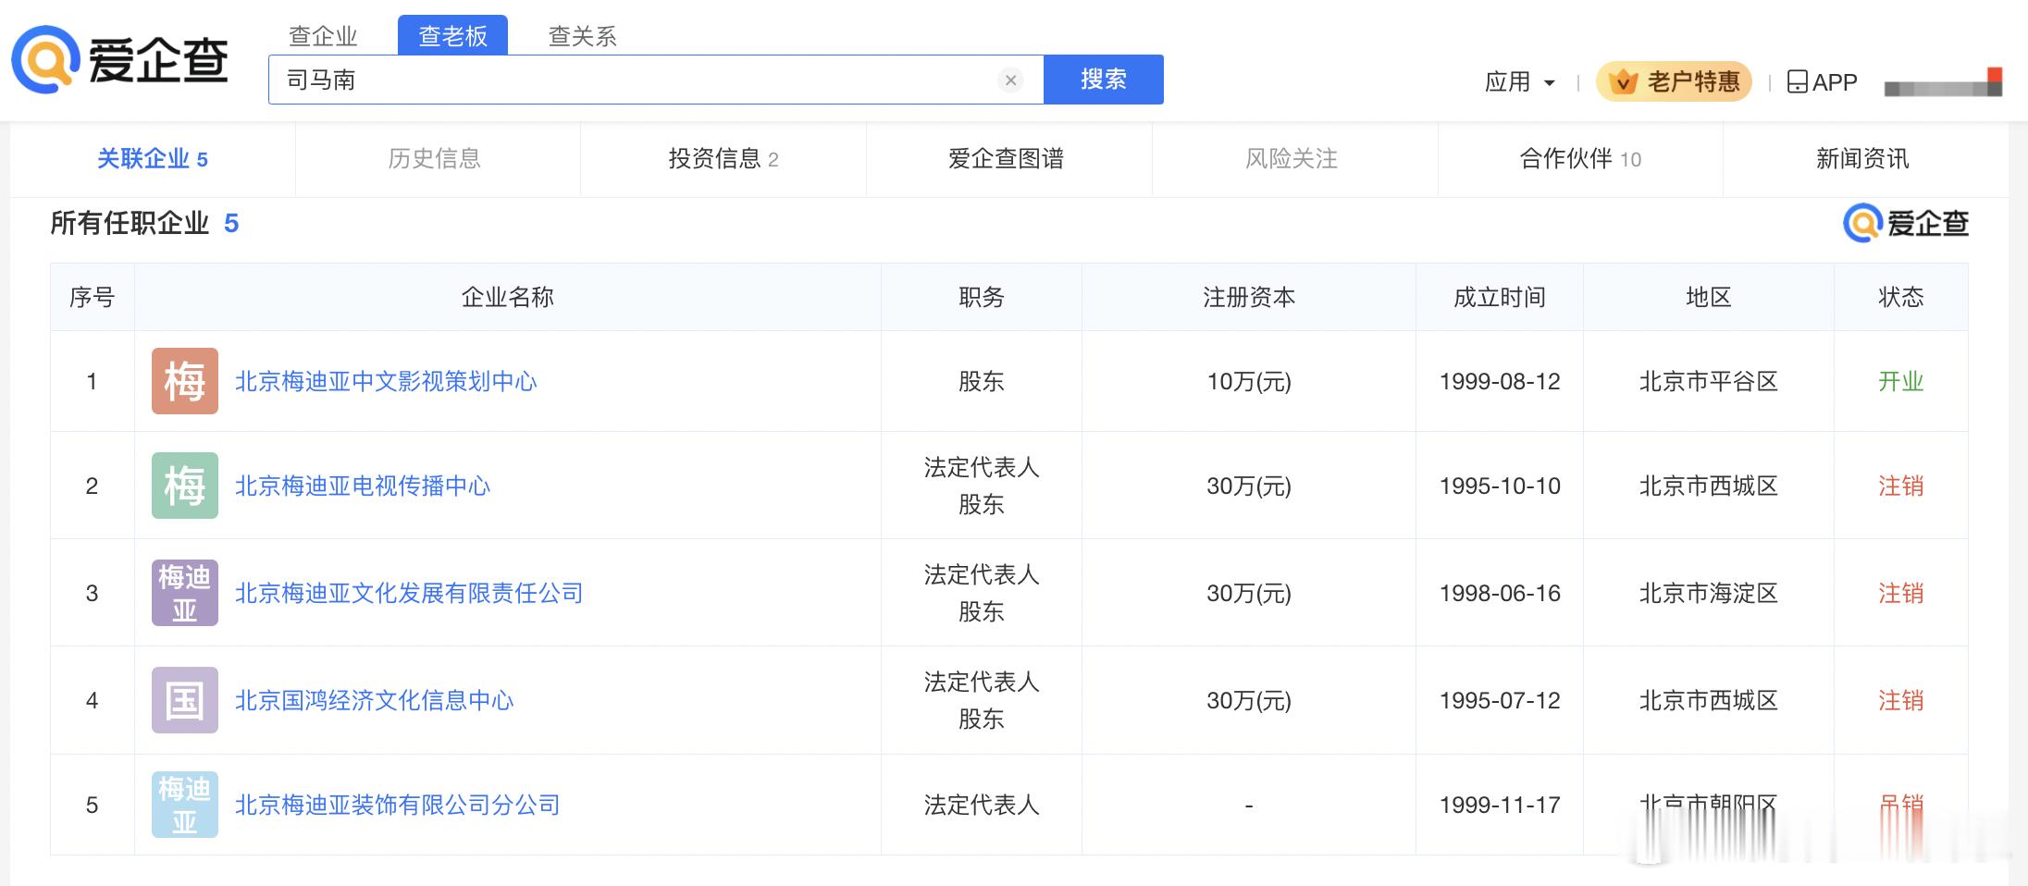Click the 状态 column header
The image size is (2028, 886).
tap(1901, 297)
